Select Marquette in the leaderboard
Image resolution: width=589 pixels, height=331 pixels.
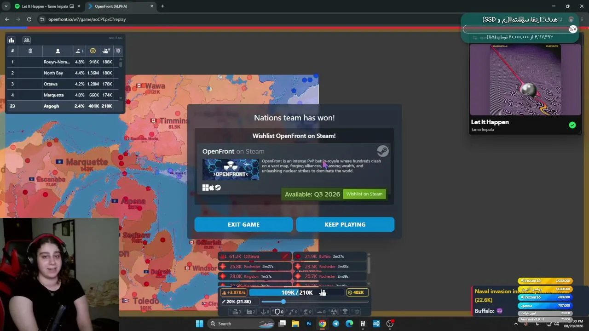coord(63,95)
